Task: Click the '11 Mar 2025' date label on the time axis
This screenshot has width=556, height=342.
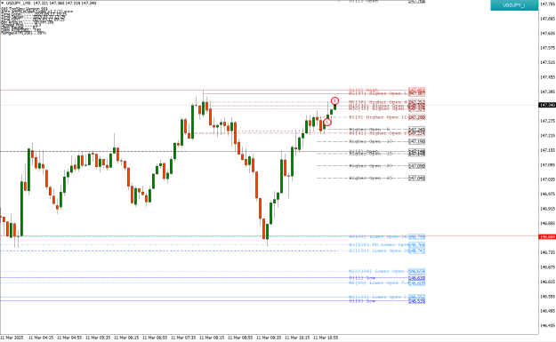Action: click(12, 338)
